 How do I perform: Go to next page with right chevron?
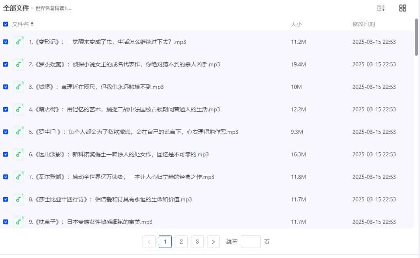point(213,242)
